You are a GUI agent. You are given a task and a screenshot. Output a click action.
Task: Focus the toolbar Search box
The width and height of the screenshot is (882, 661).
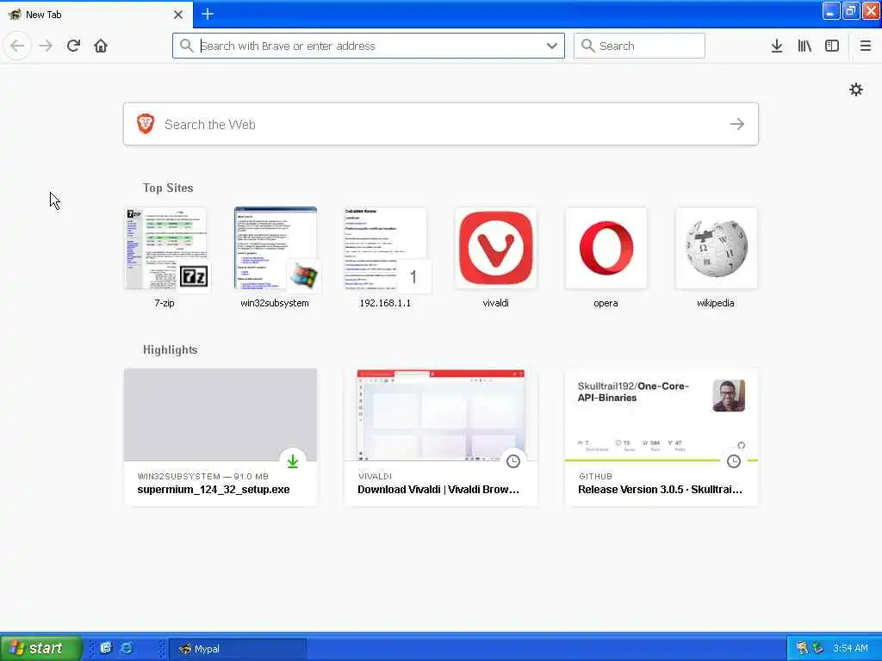click(639, 46)
